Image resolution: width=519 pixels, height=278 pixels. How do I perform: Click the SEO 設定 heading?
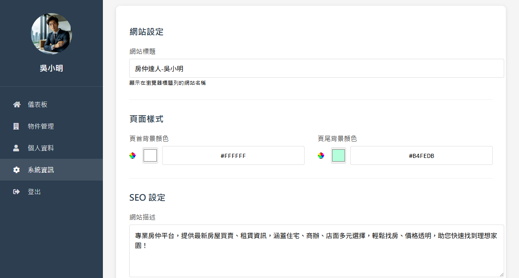pos(147,197)
